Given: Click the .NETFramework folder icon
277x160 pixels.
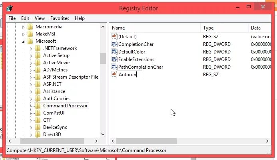Looking at the screenshot, I should pyautogui.click(x=38, y=48).
